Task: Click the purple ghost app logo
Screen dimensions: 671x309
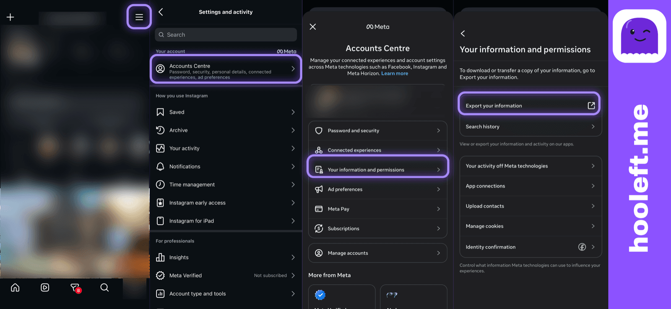Action: tap(640, 36)
